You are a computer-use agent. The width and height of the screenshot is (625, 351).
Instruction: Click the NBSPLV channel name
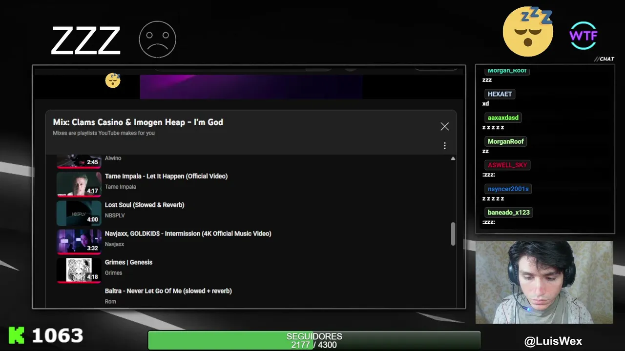(x=115, y=215)
